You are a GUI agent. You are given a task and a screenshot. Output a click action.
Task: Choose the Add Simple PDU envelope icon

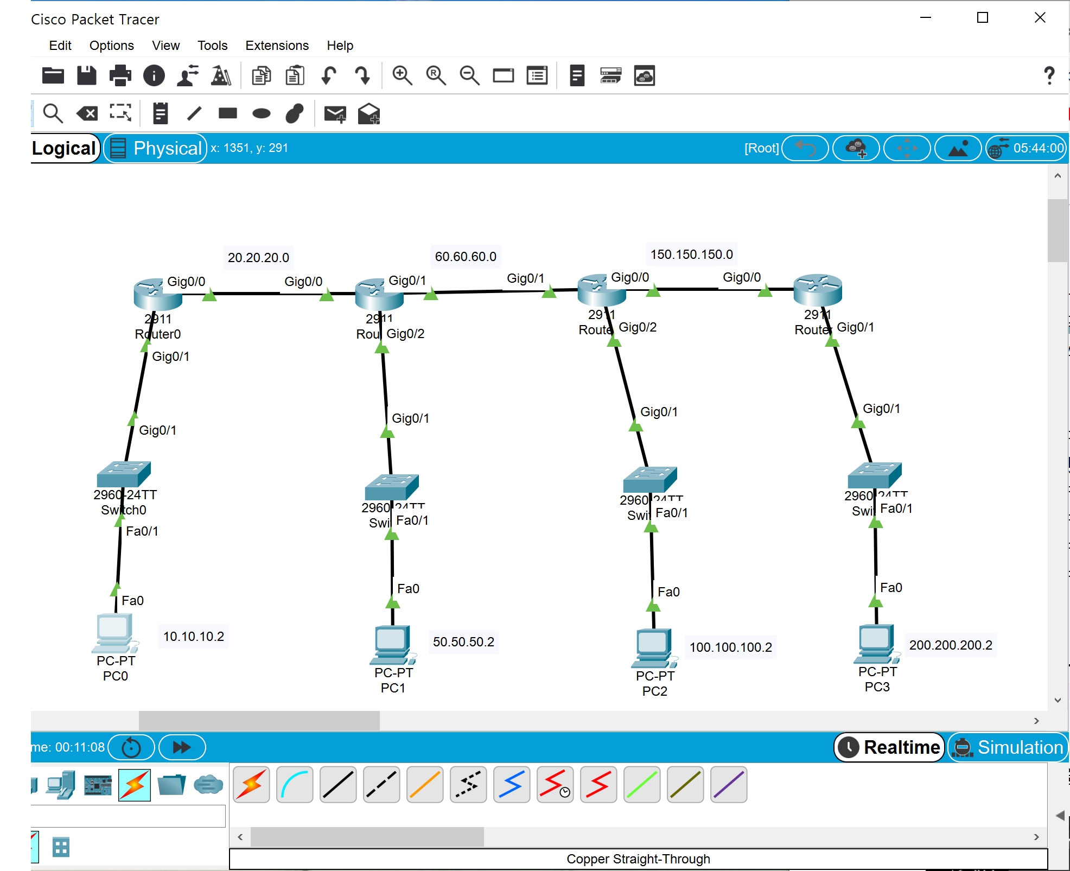click(x=335, y=113)
